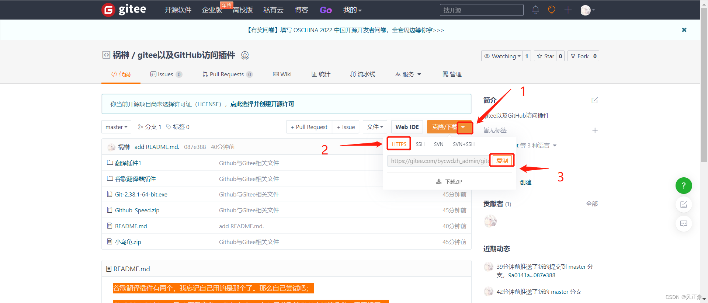
Task: Open the Watching dropdown
Action: 502,56
